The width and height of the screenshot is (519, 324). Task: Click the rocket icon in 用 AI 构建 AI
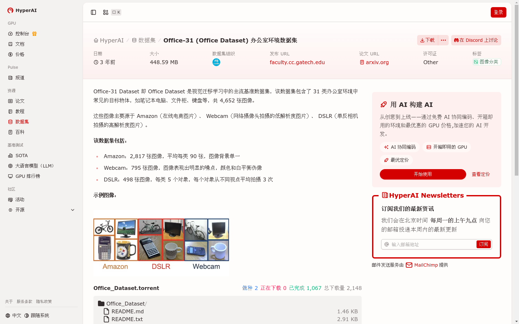coord(383,105)
